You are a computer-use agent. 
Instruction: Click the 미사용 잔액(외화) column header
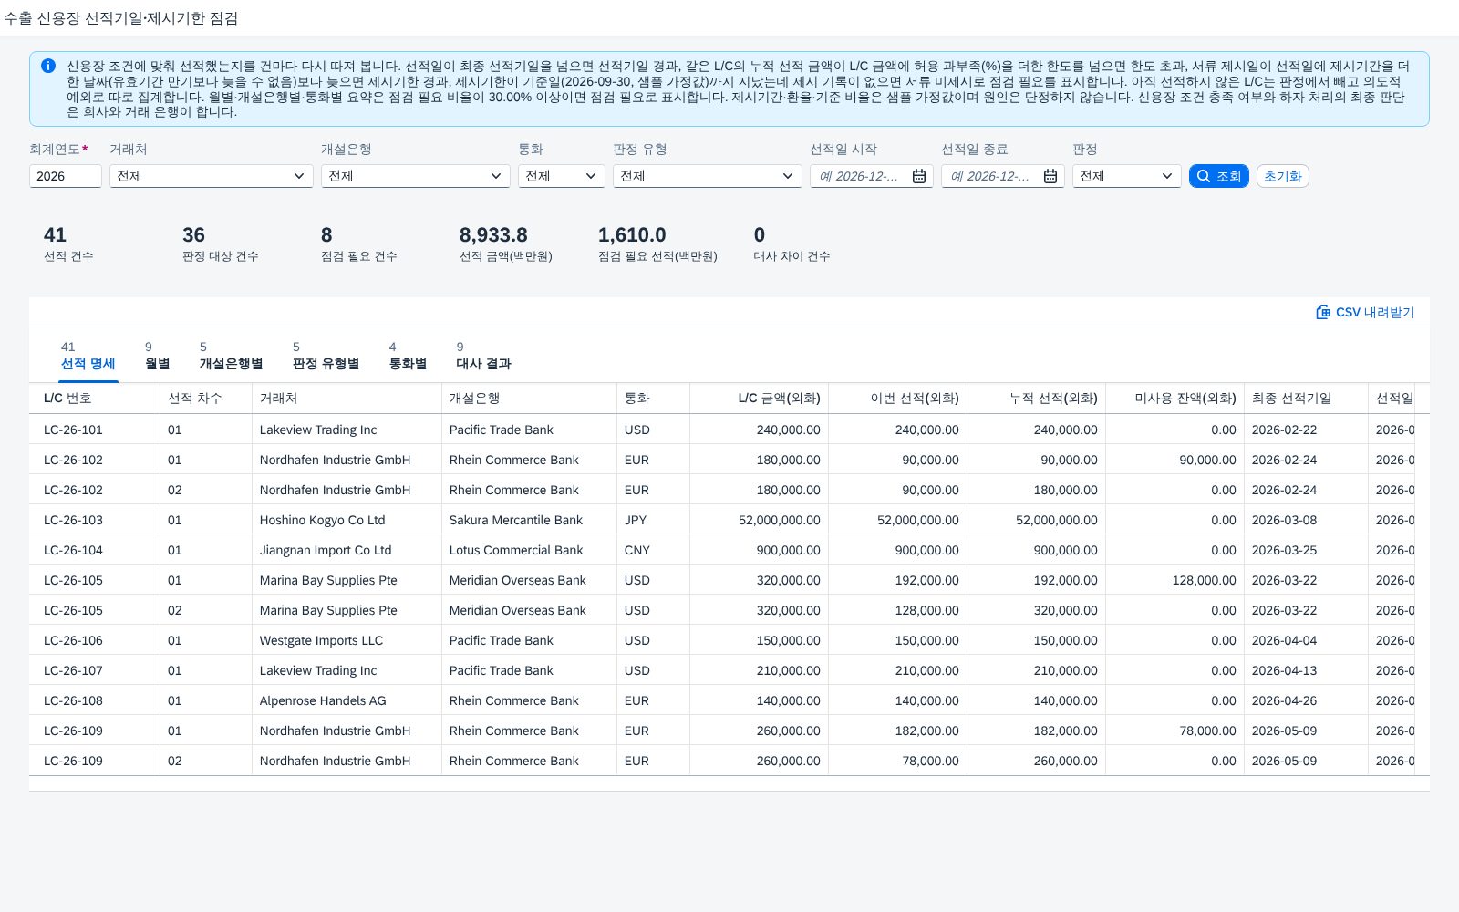[1174, 399]
